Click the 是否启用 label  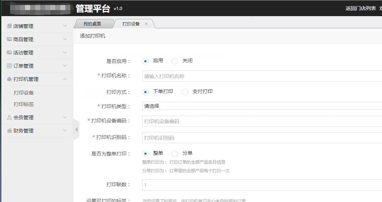(118, 61)
